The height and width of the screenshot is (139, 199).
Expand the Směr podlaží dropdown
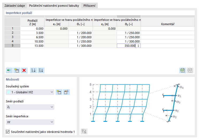[x=52, y=107]
